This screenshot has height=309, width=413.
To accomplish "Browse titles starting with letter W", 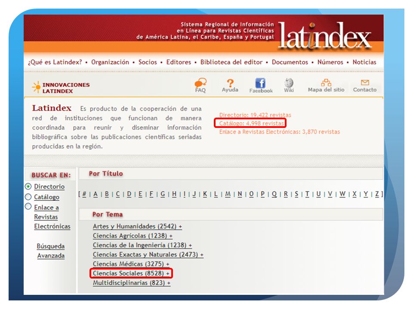I will 342,194.
